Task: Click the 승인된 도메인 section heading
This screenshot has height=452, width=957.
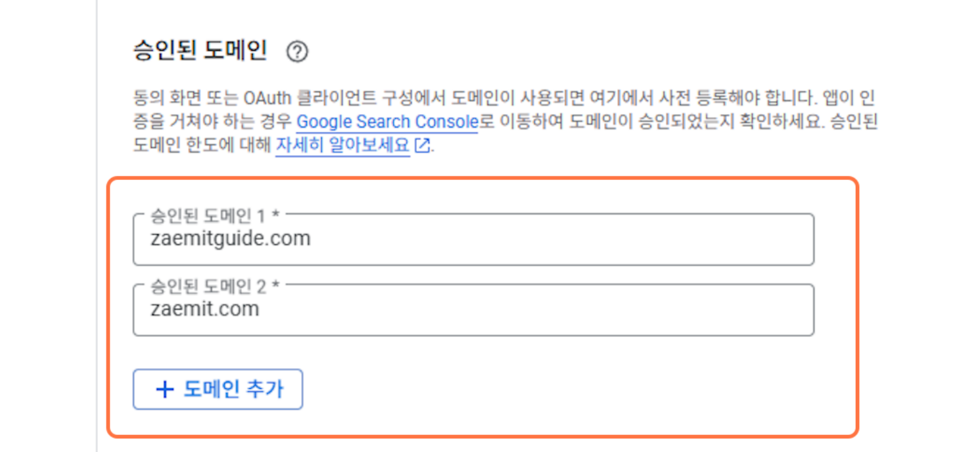Action: [200, 51]
